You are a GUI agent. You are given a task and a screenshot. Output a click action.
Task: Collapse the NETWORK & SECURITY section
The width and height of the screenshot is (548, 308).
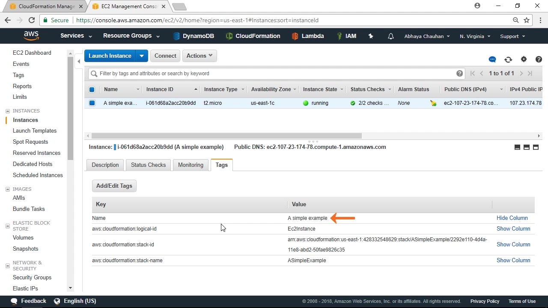pos(7,266)
